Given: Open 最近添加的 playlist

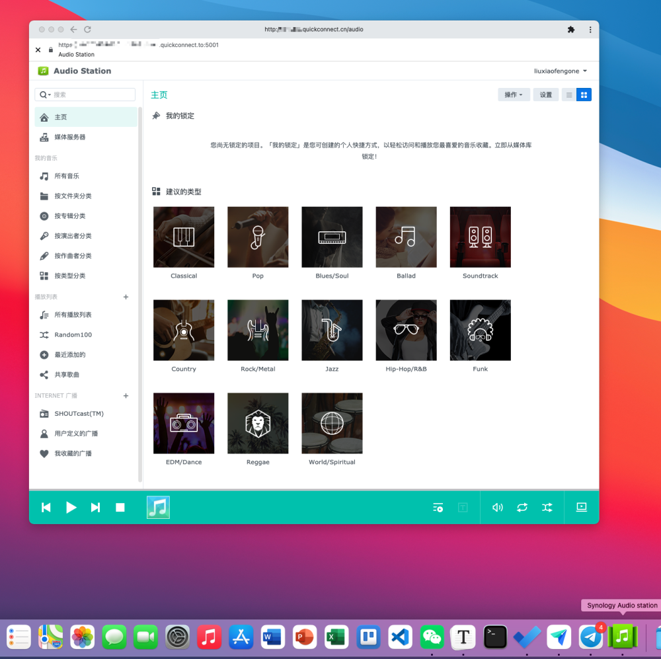Looking at the screenshot, I should [x=85, y=354].
